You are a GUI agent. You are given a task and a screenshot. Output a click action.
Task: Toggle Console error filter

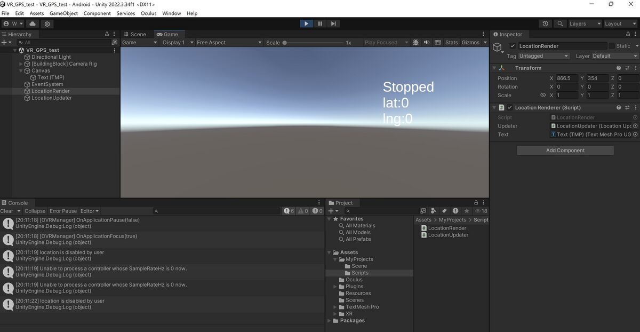point(317,211)
